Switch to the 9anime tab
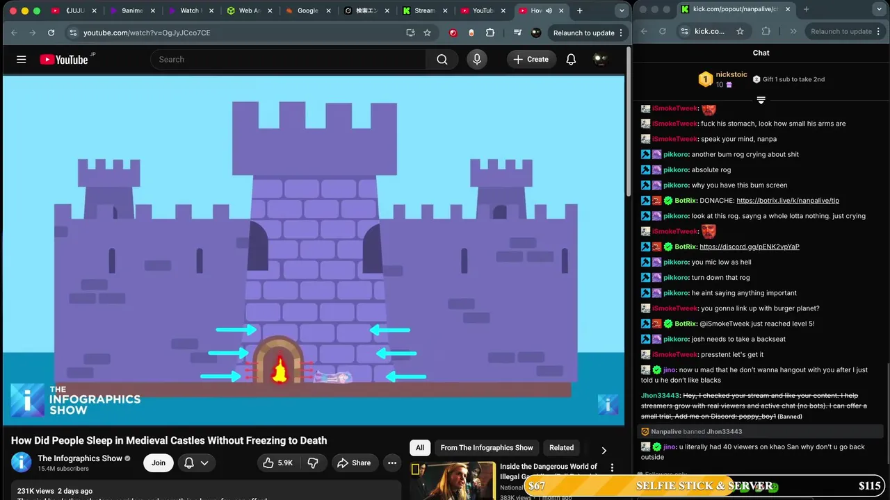The image size is (890, 500). click(x=132, y=10)
